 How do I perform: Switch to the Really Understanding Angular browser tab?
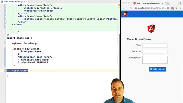tap(148, 3)
